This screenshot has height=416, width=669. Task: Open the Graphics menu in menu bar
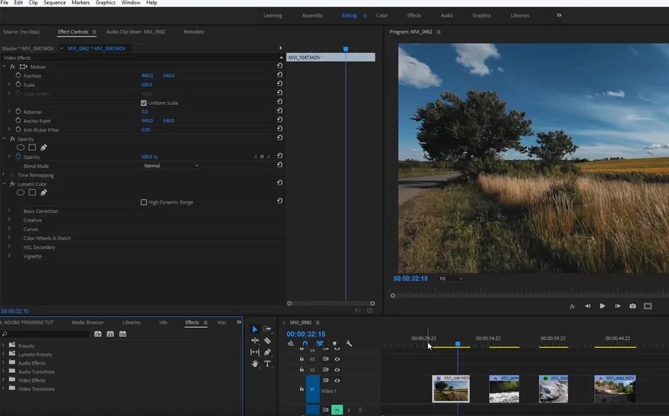click(106, 3)
